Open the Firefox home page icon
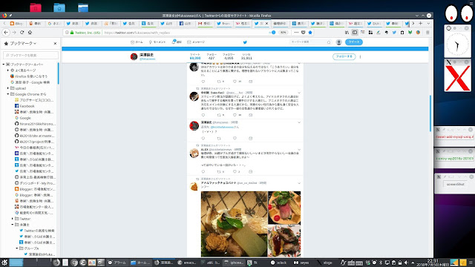This screenshot has height=267, width=475. click(x=30, y=33)
